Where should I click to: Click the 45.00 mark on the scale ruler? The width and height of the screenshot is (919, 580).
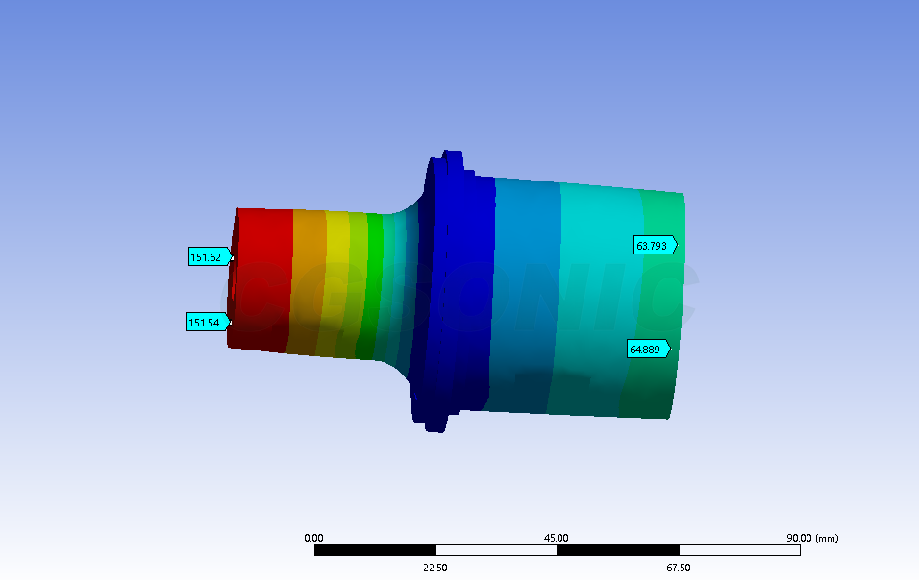click(557, 536)
